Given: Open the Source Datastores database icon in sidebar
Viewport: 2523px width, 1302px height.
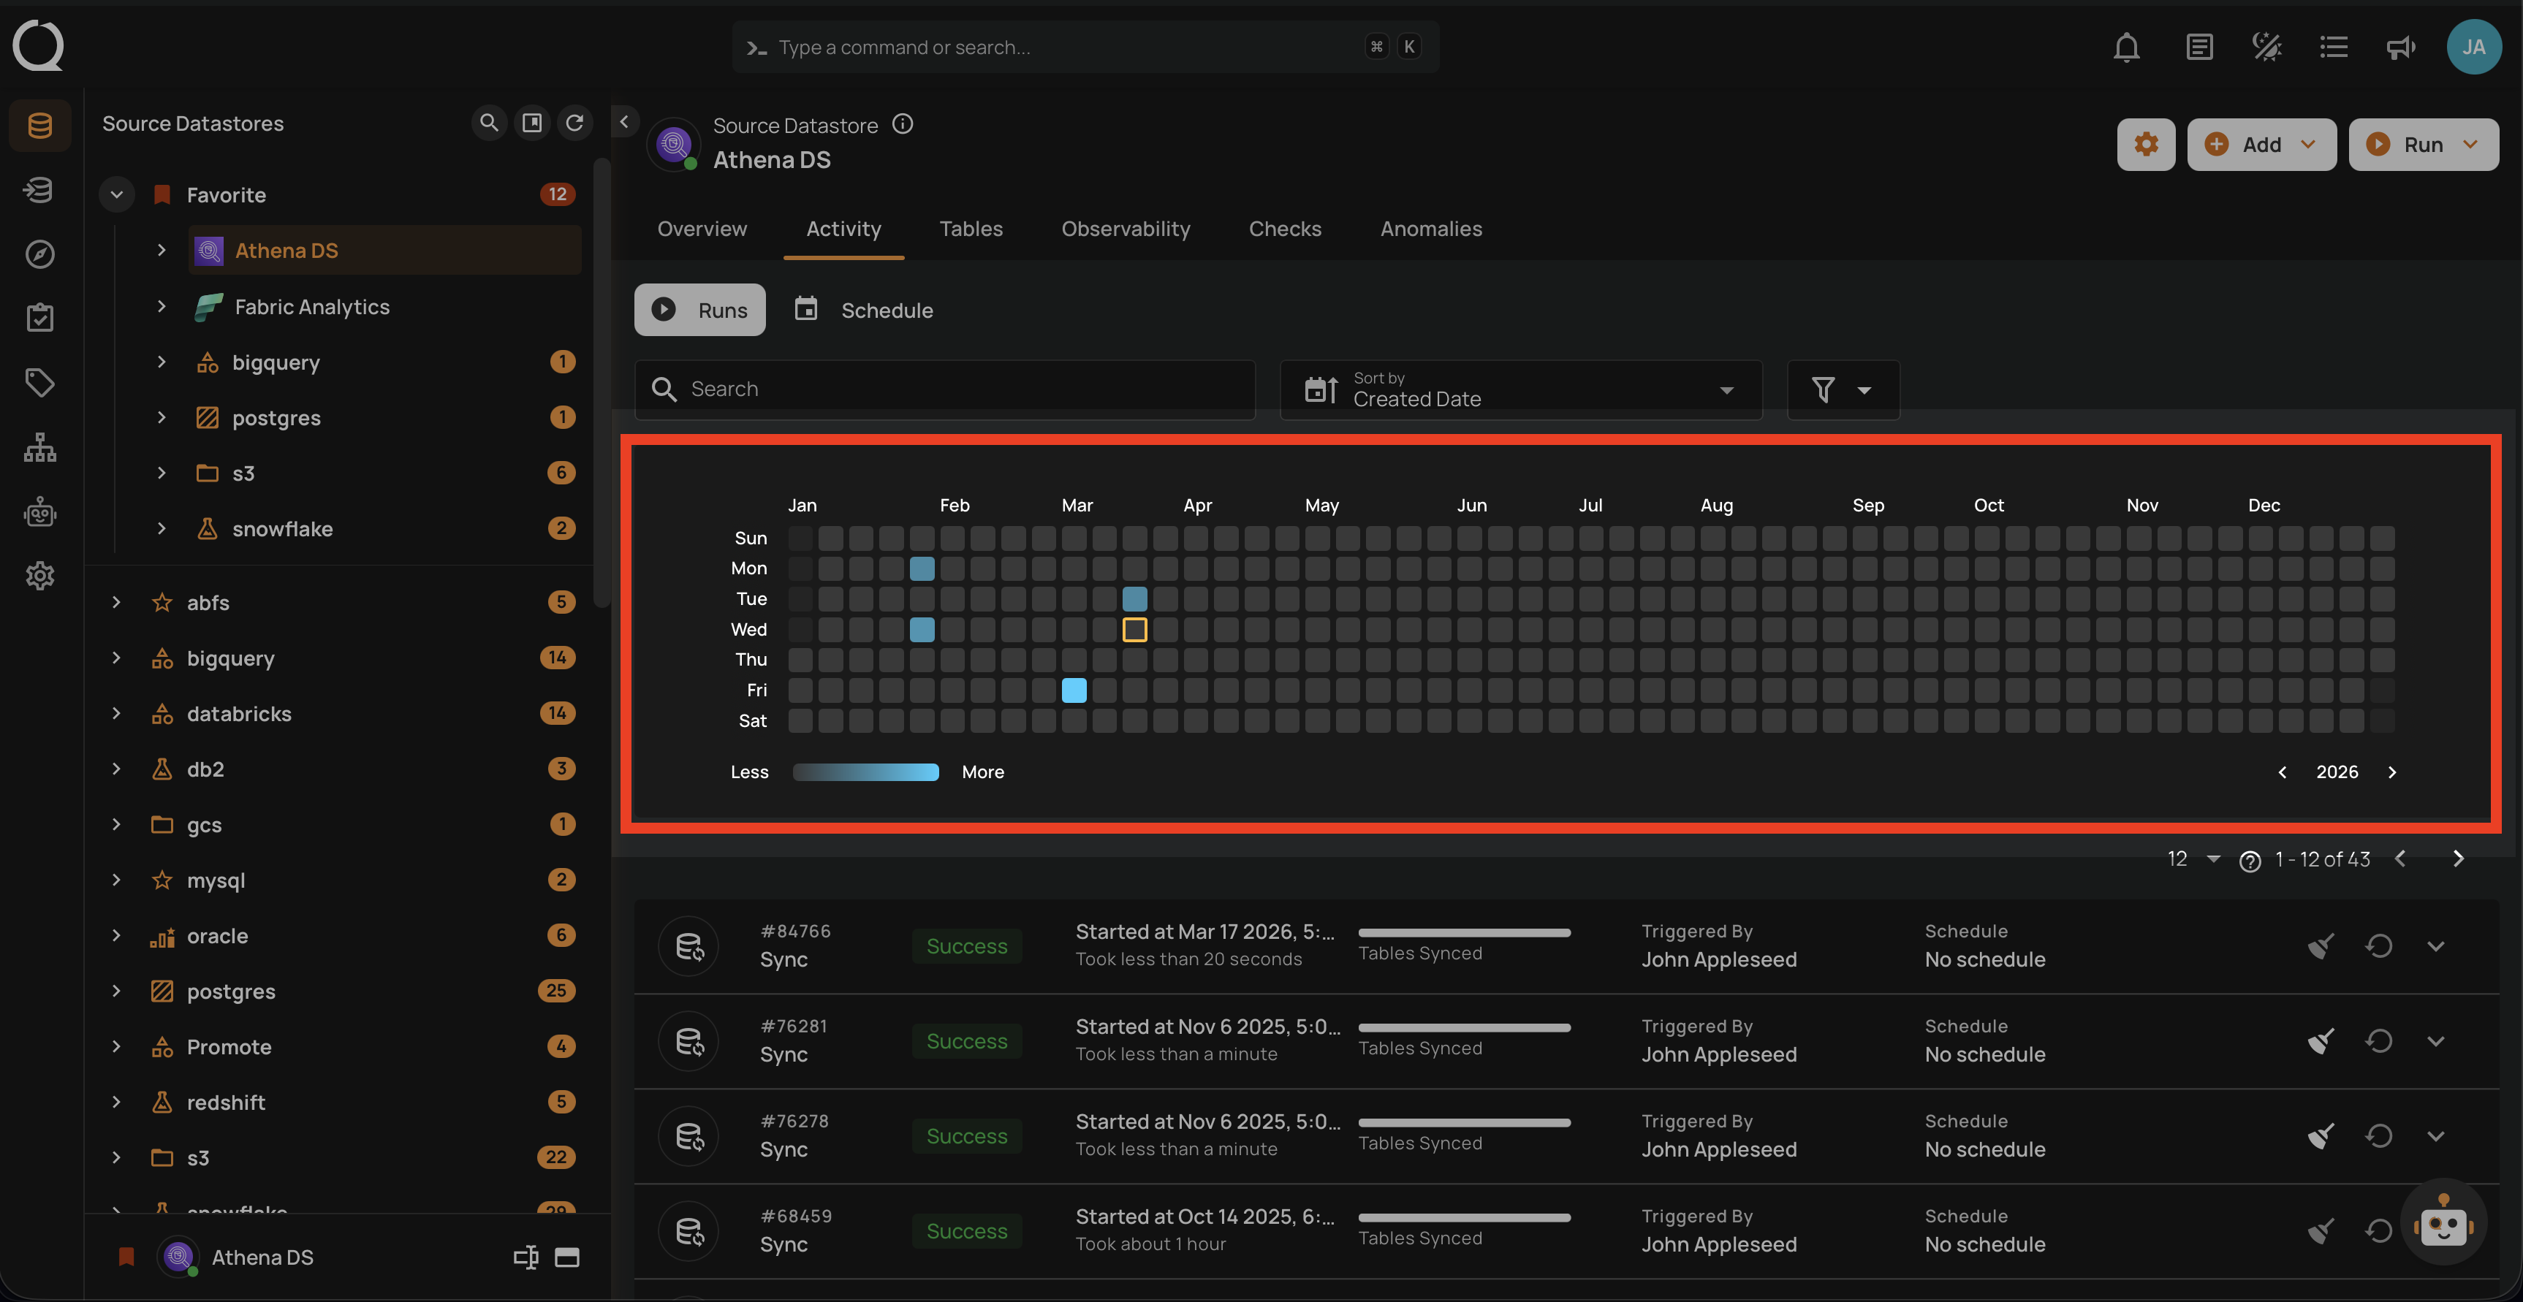Looking at the screenshot, I should tap(39, 126).
